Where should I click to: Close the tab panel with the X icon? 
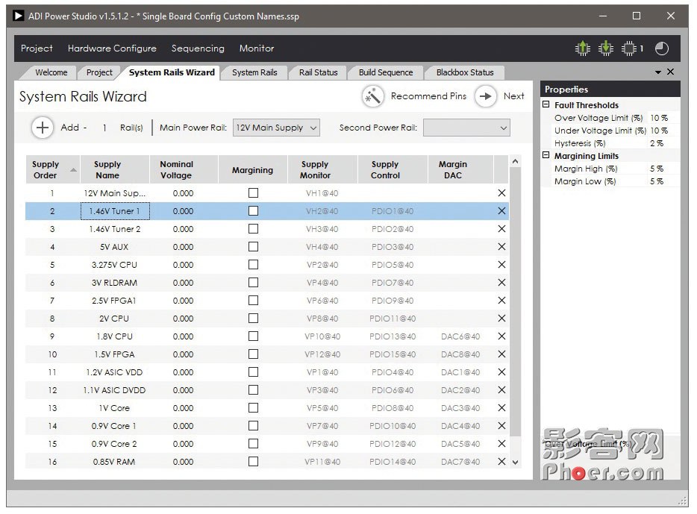coord(670,72)
